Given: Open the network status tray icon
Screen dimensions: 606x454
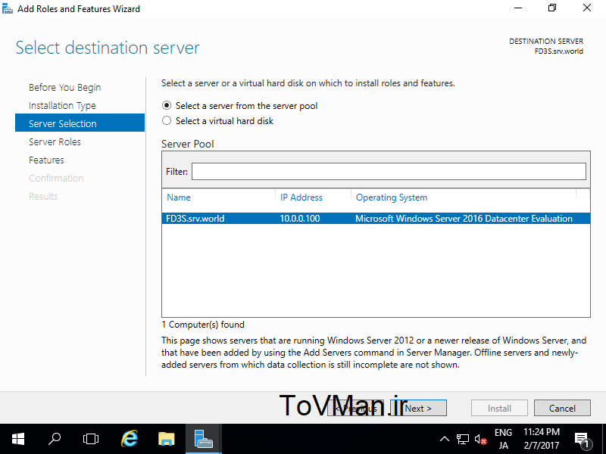Looking at the screenshot, I should click(x=463, y=439).
